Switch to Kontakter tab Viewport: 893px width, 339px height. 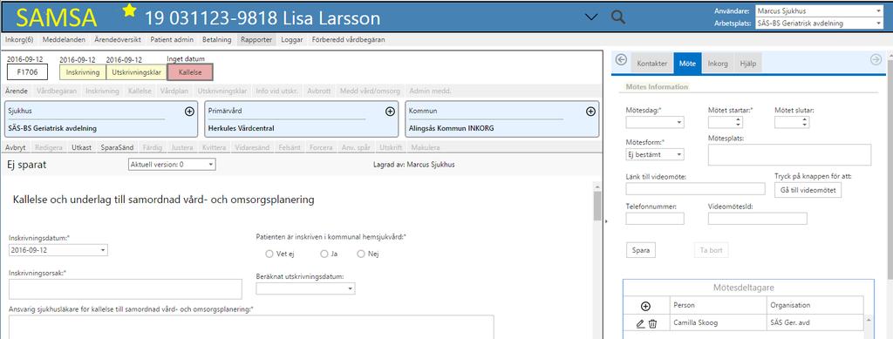click(x=651, y=64)
